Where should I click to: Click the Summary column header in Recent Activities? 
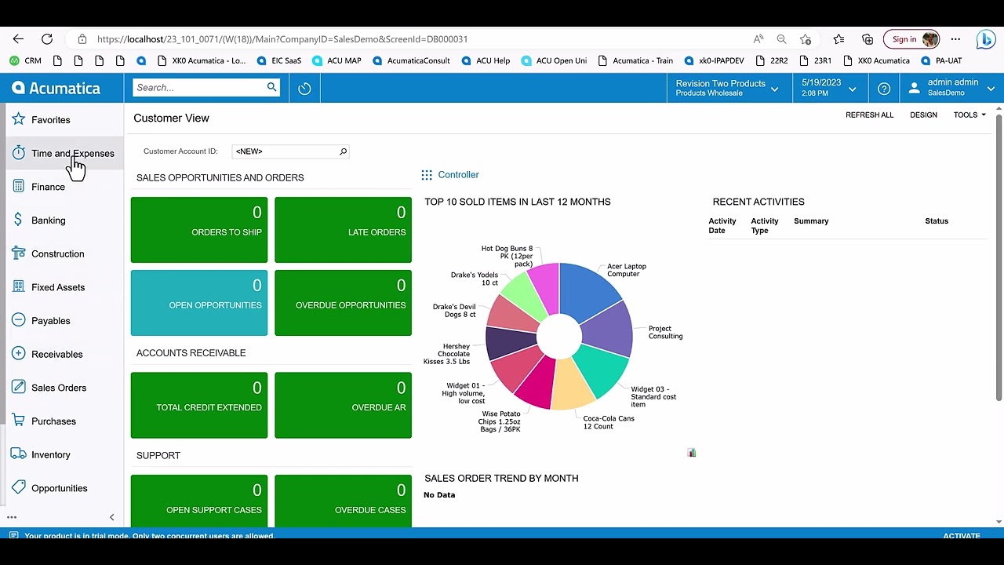click(x=811, y=221)
